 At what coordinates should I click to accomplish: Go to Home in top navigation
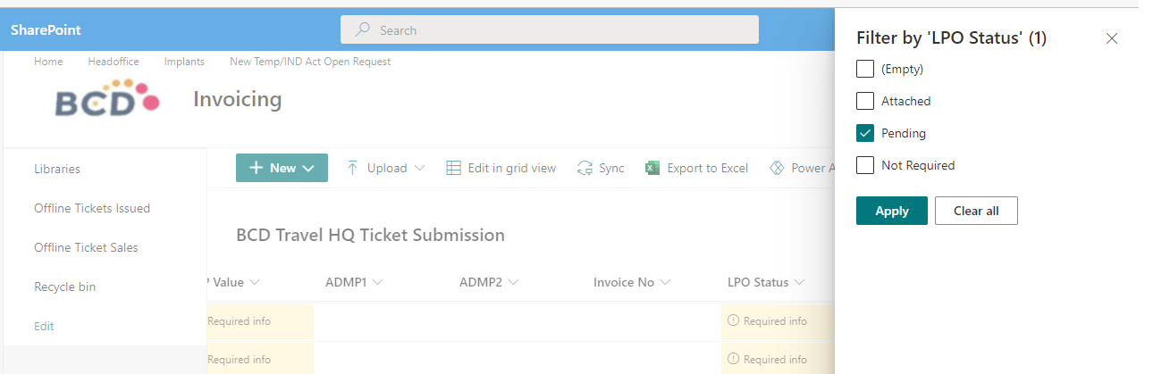point(48,62)
